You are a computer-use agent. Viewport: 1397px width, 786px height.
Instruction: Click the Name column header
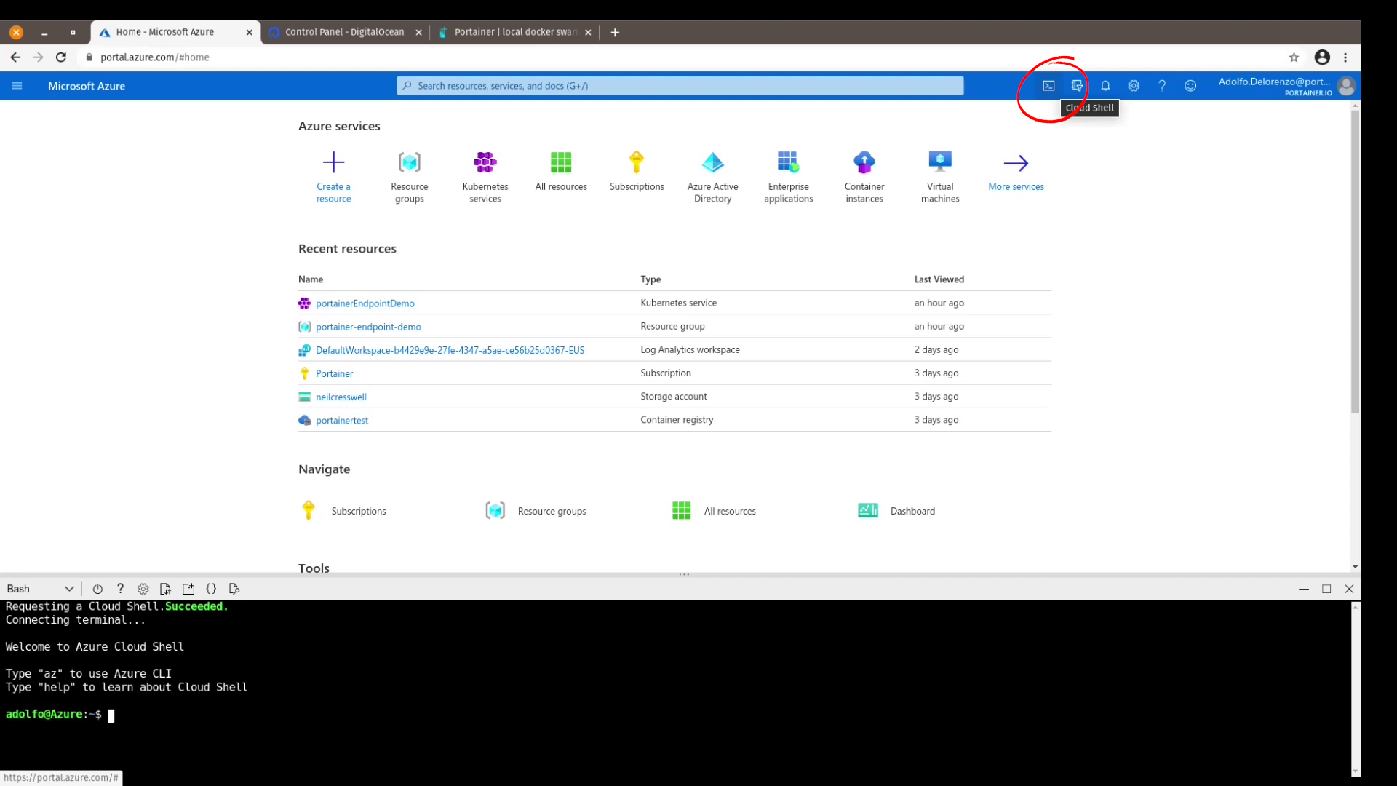click(311, 279)
